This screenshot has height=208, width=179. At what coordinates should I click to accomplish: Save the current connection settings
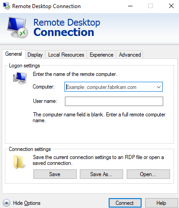coord(55,174)
